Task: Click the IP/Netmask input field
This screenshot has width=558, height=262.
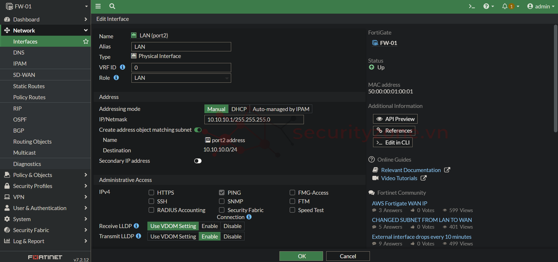Action: click(x=254, y=120)
